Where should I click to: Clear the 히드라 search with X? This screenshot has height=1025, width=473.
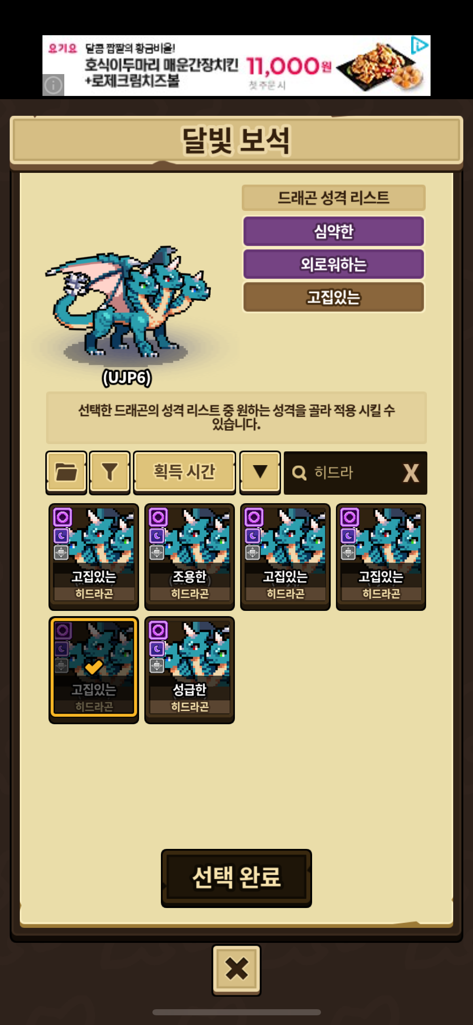tap(411, 473)
